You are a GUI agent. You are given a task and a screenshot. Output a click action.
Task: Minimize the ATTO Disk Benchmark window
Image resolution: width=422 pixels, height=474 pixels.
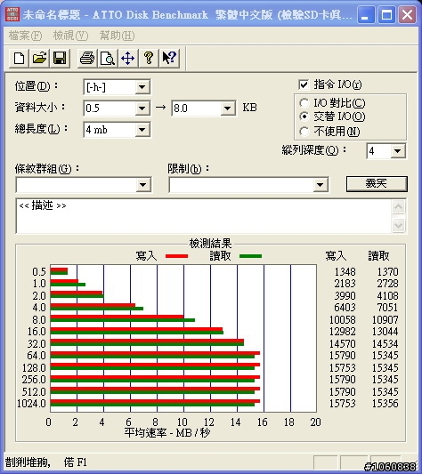tap(365, 14)
